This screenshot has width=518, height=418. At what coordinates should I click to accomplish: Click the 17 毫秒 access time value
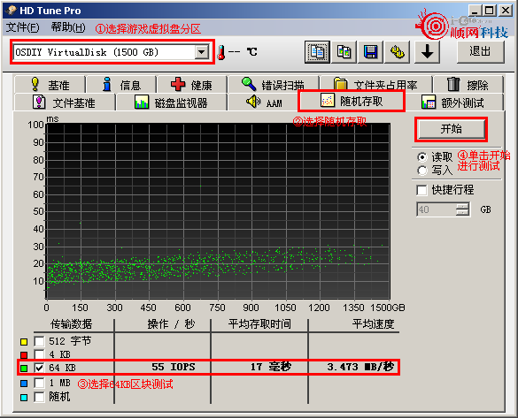point(271,367)
